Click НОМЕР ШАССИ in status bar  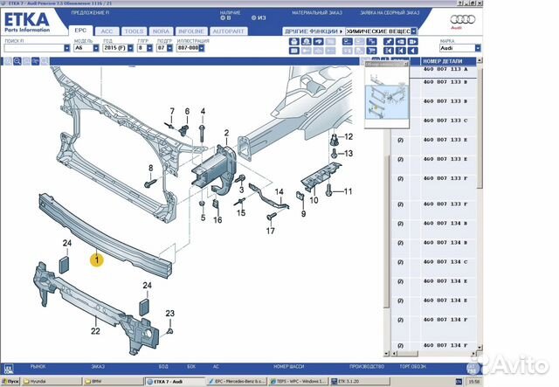(289, 367)
